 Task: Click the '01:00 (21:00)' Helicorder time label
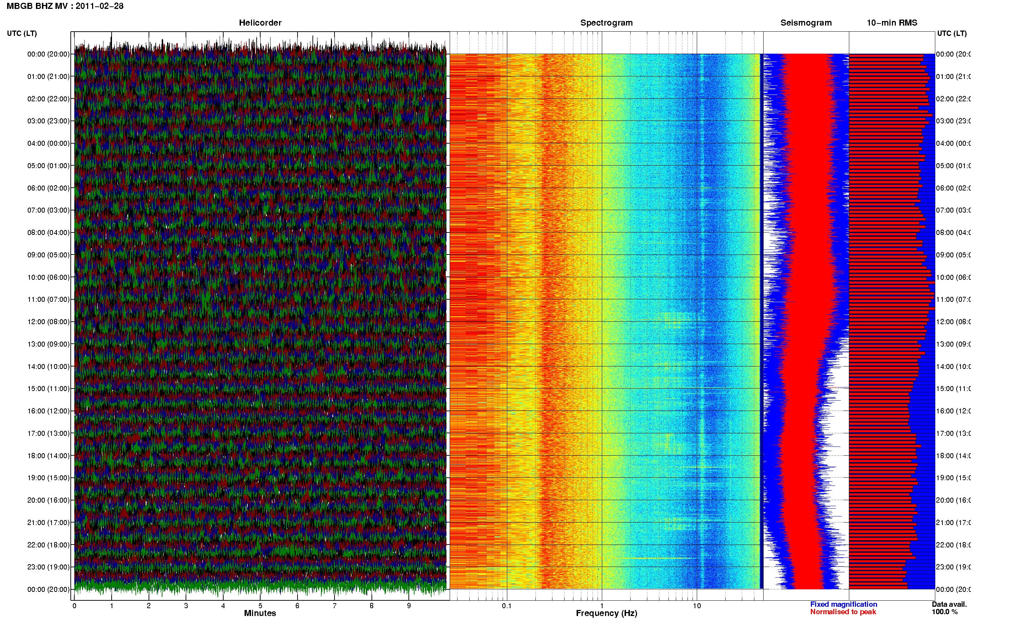[x=48, y=76]
